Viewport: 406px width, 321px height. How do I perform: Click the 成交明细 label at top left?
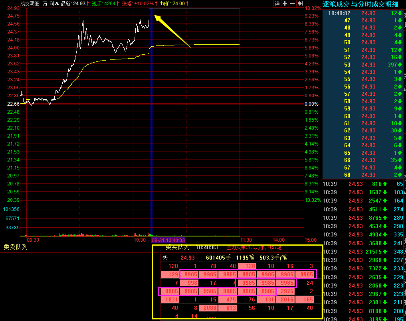coord(30,4)
